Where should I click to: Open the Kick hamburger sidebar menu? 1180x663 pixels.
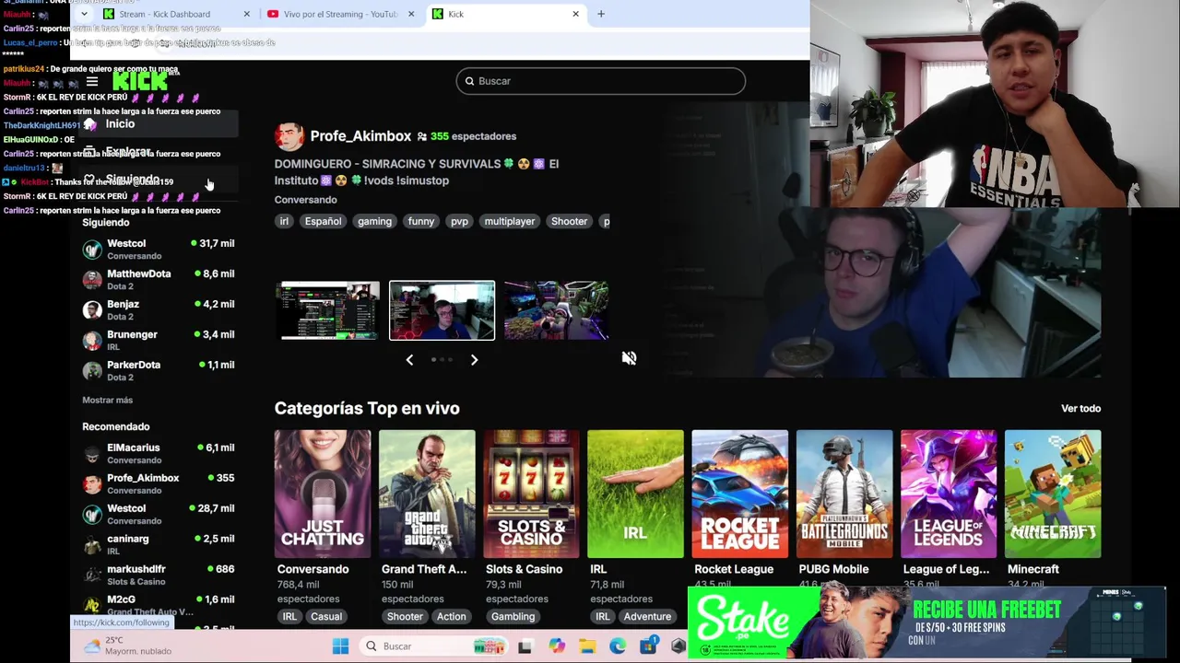tap(92, 82)
